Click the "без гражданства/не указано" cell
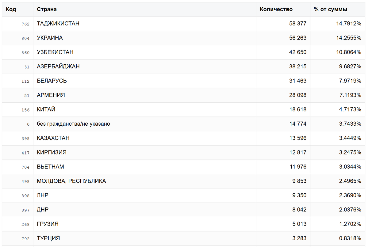Viewport: 368px width, 247px height. (73, 124)
